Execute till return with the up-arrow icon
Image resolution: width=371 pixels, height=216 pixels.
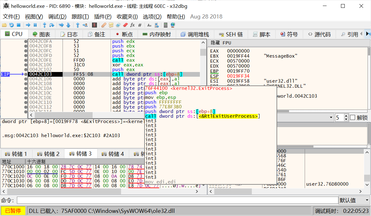78,25
